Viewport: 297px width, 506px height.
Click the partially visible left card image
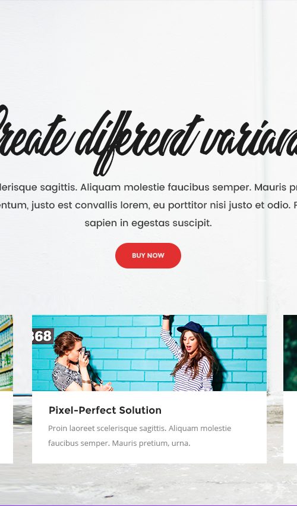coord(7,353)
